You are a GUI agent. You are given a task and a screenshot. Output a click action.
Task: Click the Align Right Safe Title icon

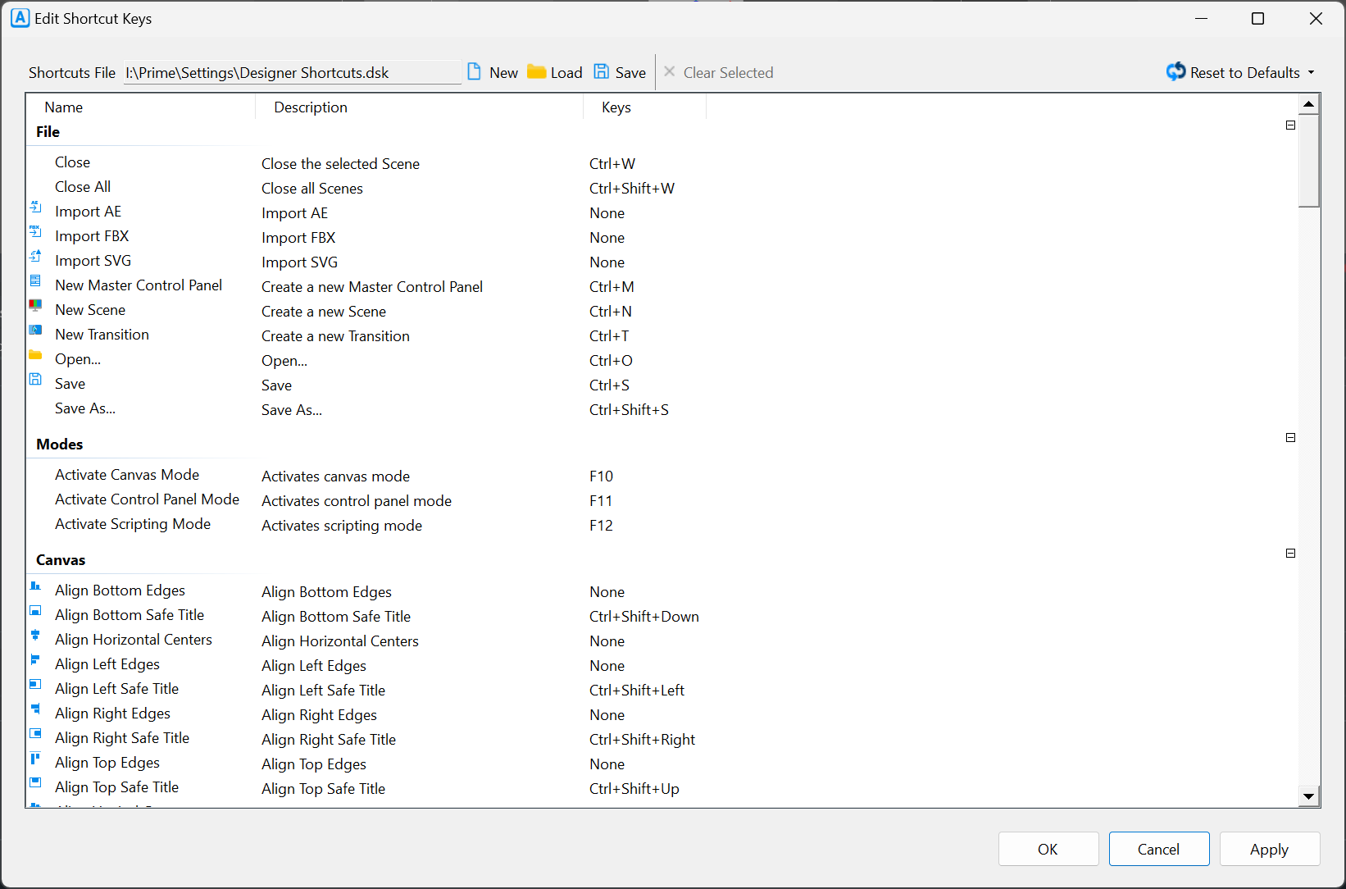click(x=35, y=733)
